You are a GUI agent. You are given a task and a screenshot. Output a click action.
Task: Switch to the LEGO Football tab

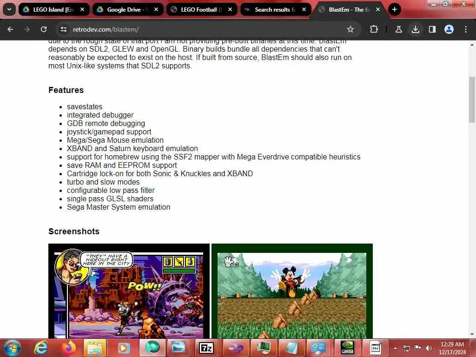coord(202,9)
